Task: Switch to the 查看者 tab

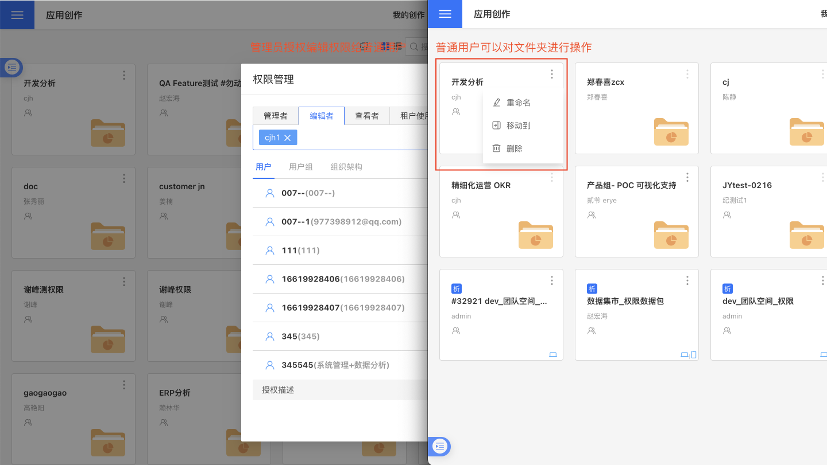Action: pos(367,116)
